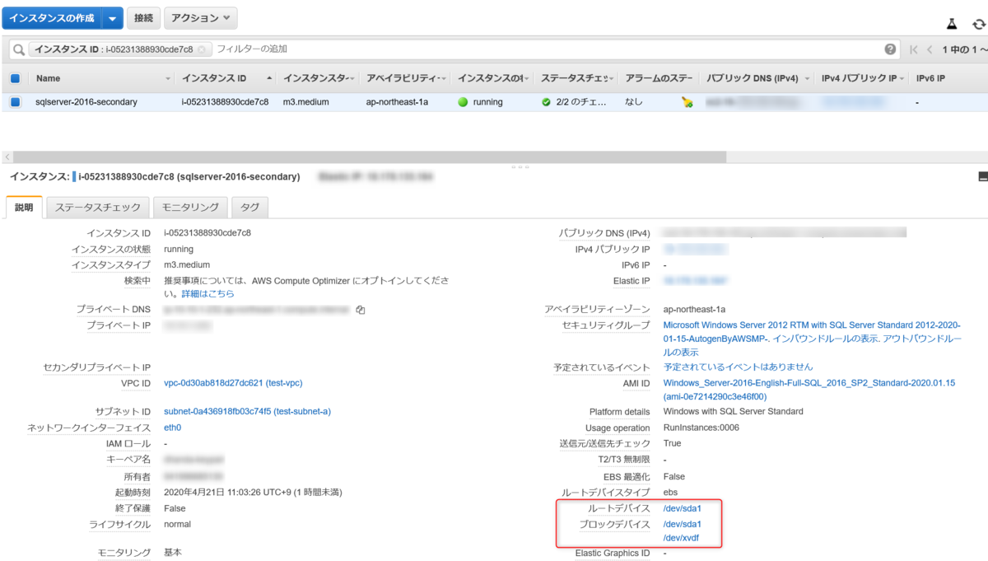Click the アラームのステータス column header
The width and height of the screenshot is (988, 561).
(x=659, y=78)
